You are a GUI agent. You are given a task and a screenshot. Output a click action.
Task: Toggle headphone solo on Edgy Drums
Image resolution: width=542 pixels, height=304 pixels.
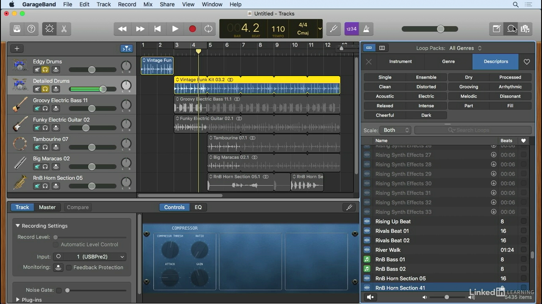coord(45,70)
